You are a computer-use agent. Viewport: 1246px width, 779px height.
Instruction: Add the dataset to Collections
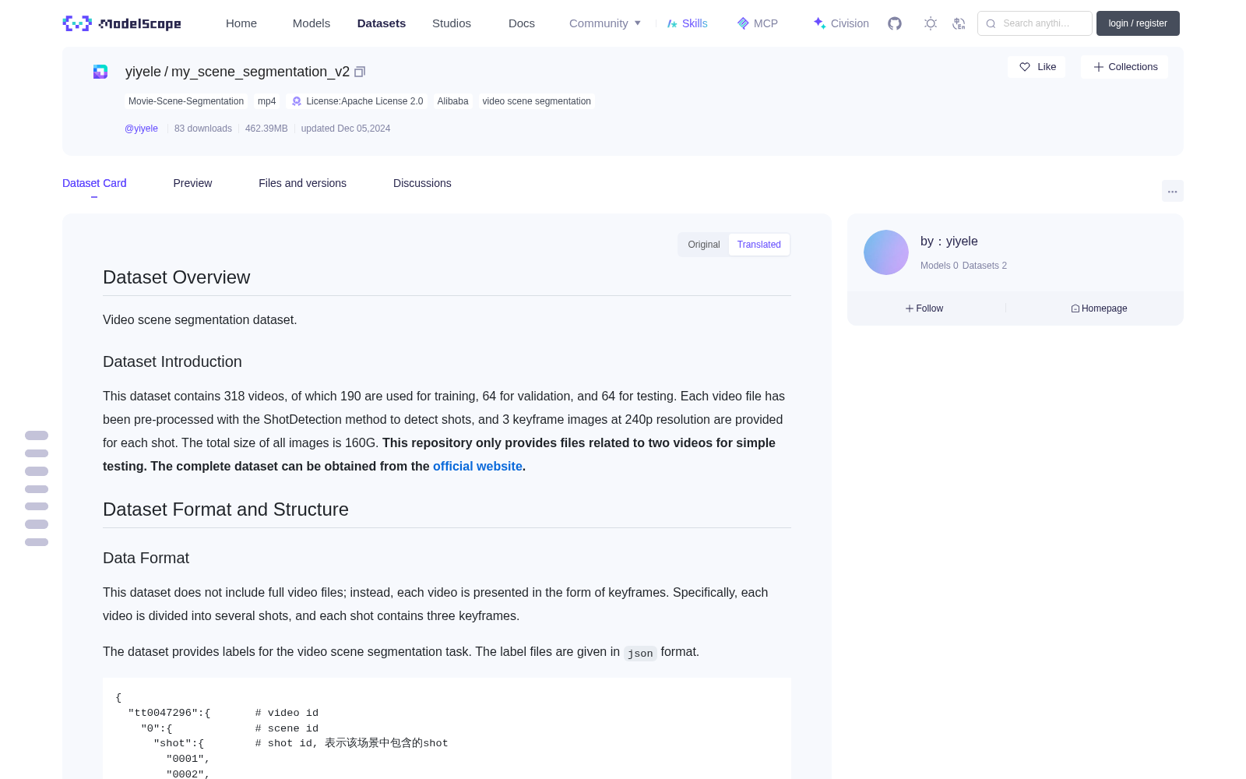tap(1125, 67)
